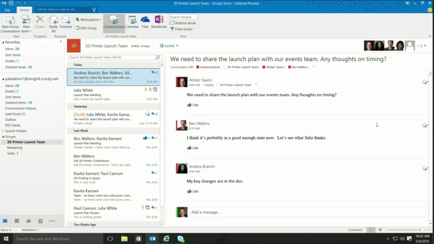The image size is (434, 244).
Task: Open the Junk Email folder
Action: point(15,114)
